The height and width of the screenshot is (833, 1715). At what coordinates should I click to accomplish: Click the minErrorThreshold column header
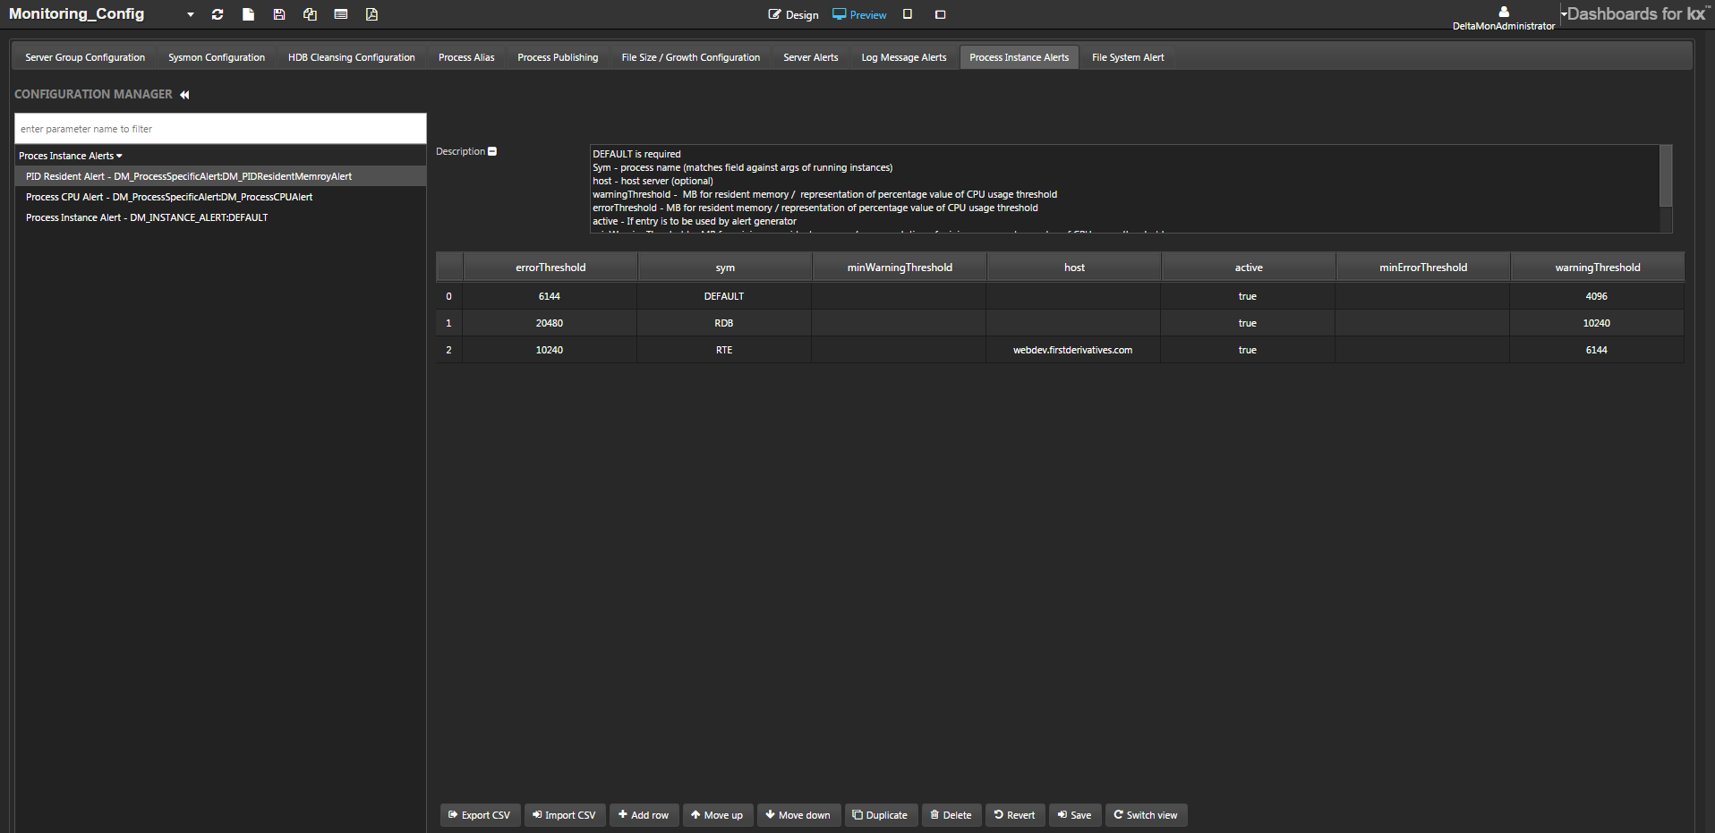click(1423, 268)
